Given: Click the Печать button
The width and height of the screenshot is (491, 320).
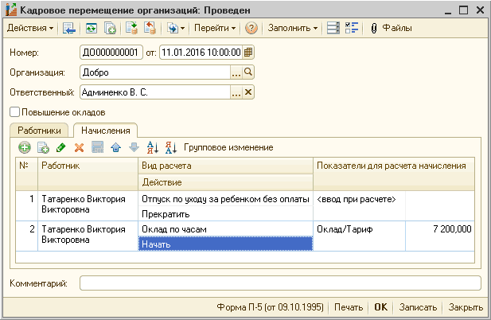Looking at the screenshot, I should point(349,307).
